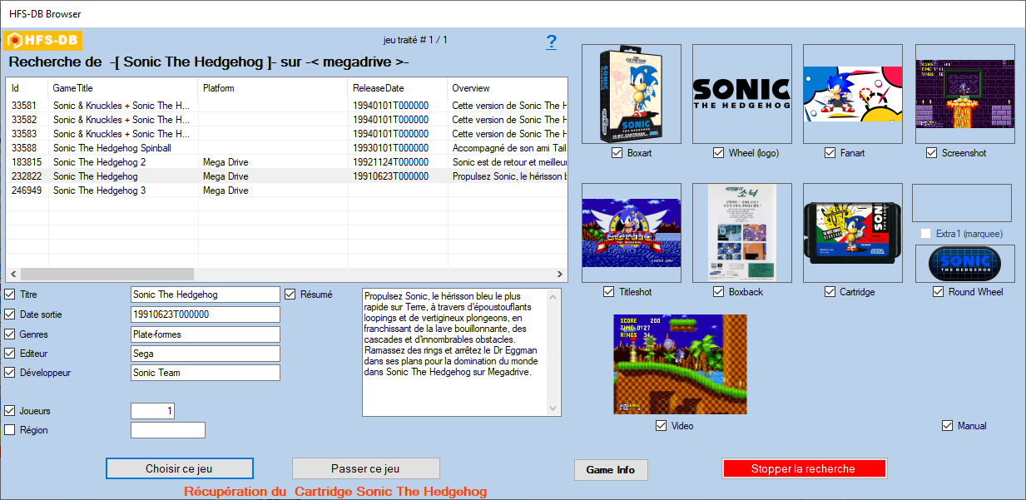The image size is (1026, 500).
Task: Toggle the Résumé checkbox
Action: [290, 295]
